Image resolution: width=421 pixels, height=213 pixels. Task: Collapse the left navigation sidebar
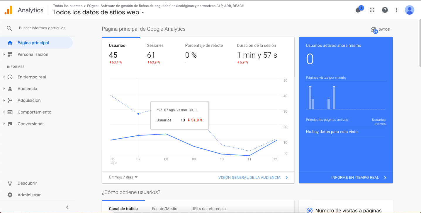[67, 207]
